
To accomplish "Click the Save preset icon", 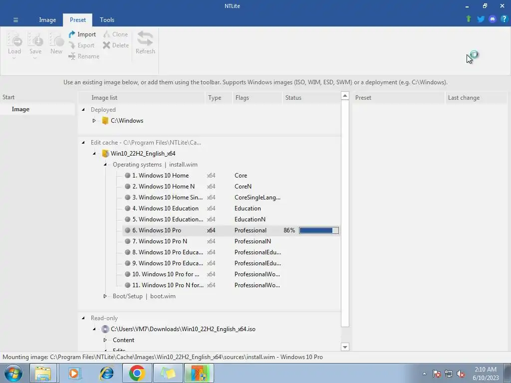I will pyautogui.click(x=35, y=39).
